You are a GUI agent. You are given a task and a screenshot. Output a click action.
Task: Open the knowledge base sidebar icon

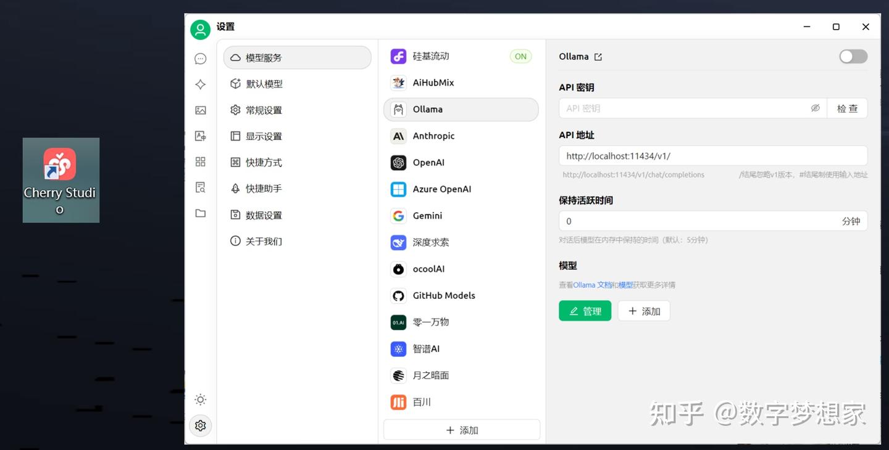[x=200, y=187]
